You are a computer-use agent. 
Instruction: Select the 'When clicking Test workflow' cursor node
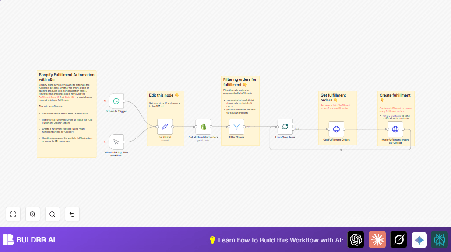(x=116, y=142)
